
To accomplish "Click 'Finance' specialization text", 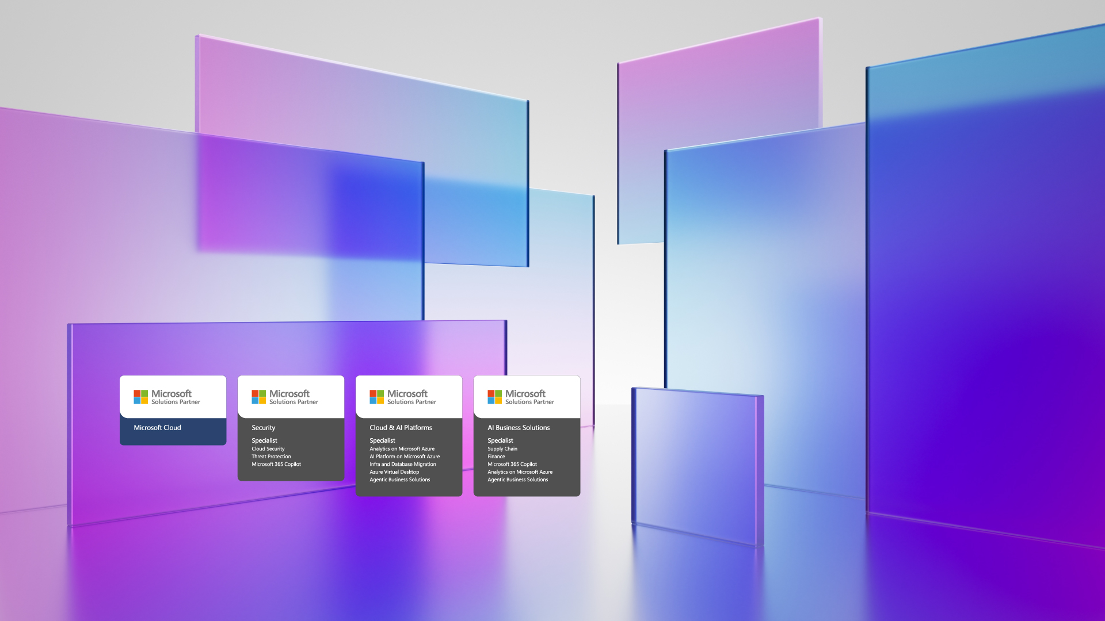I will click(496, 457).
